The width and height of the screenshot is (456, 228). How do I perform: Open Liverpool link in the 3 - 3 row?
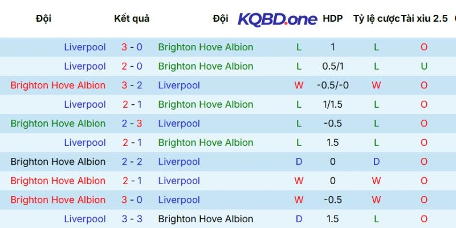[x=85, y=219]
